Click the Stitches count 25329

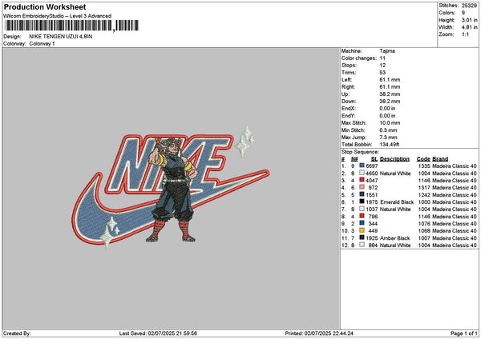[x=469, y=6]
